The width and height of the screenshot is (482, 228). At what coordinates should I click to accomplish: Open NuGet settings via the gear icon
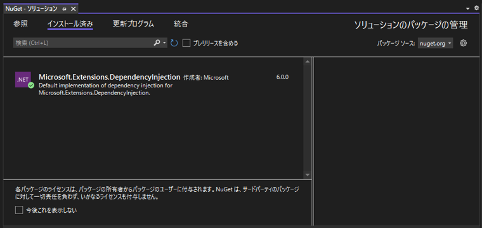click(x=463, y=43)
